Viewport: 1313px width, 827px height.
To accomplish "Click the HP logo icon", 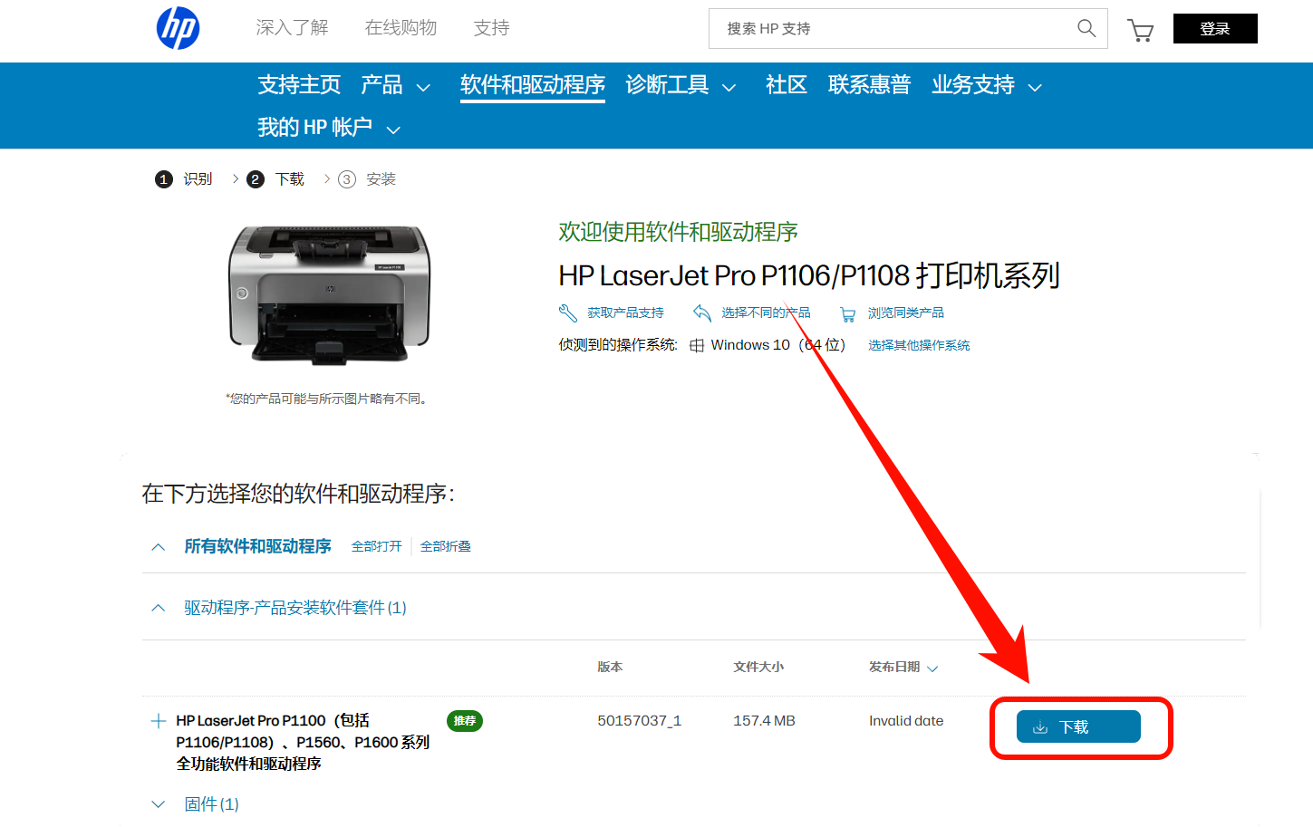I will [x=178, y=28].
